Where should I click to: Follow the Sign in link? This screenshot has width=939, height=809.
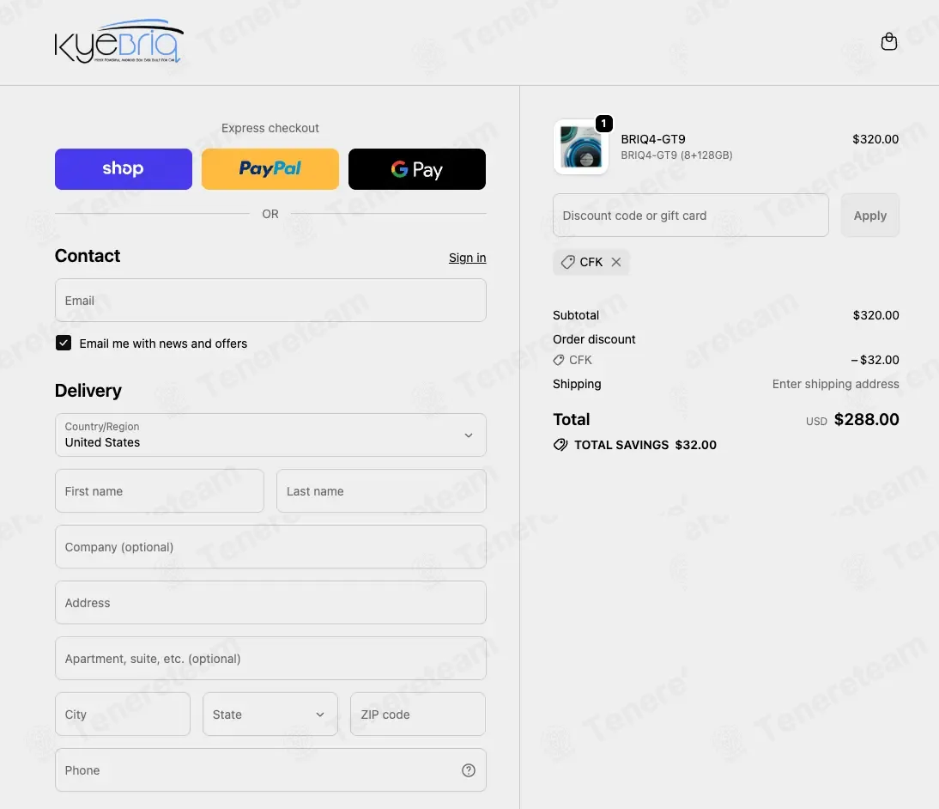point(467,258)
